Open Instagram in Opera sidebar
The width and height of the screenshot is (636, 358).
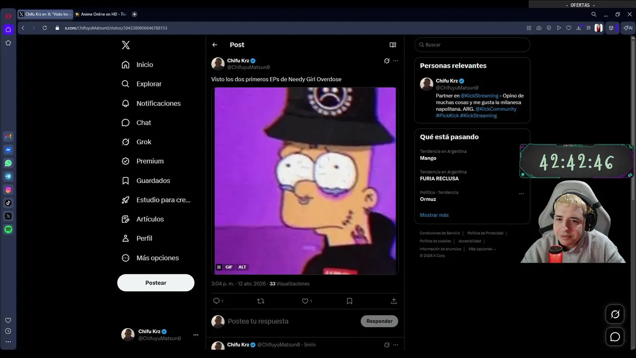[8, 189]
